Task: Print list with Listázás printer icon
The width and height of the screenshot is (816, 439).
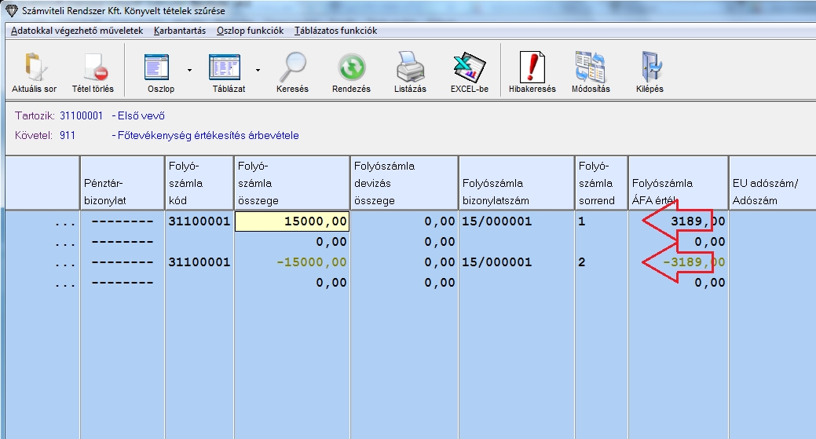Action: tap(410, 71)
